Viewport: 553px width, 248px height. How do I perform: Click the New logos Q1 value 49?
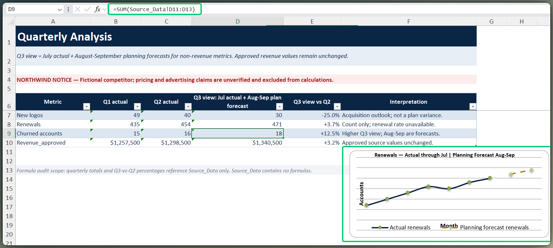pyautogui.click(x=116, y=115)
